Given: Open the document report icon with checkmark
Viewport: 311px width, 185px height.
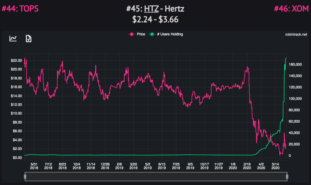Looking at the screenshot, I should [29, 38].
